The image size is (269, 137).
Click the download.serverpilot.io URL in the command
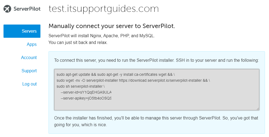click(x=160, y=80)
